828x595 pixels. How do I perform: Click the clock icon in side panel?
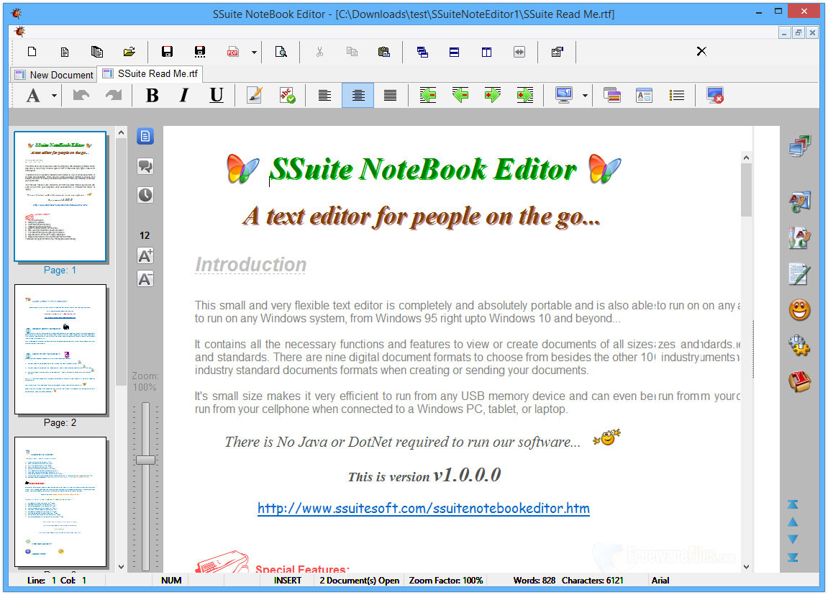coord(145,195)
